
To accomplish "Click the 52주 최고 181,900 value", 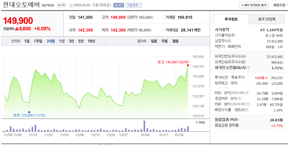I will (262, 83).
